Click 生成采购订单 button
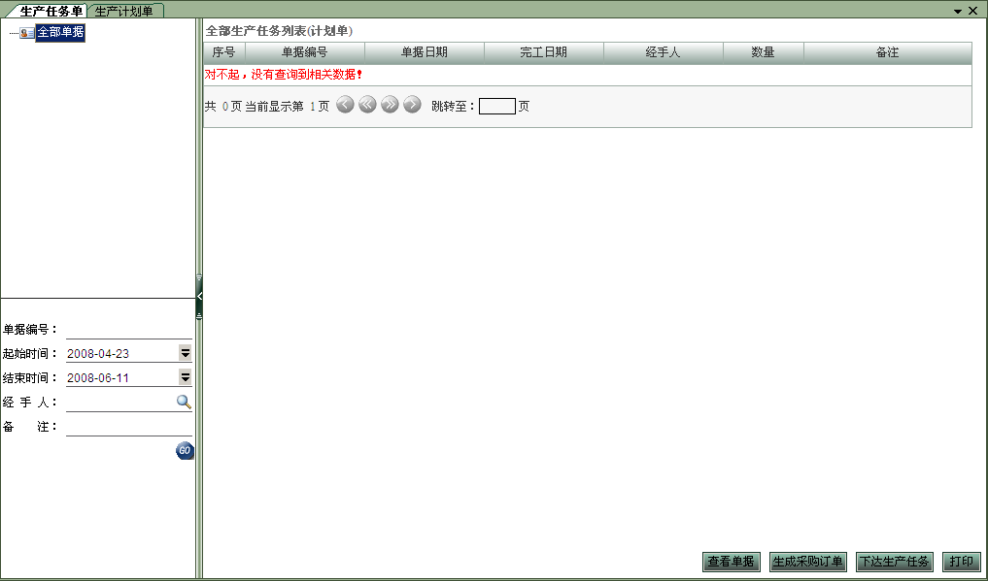988x581 pixels. [x=808, y=562]
